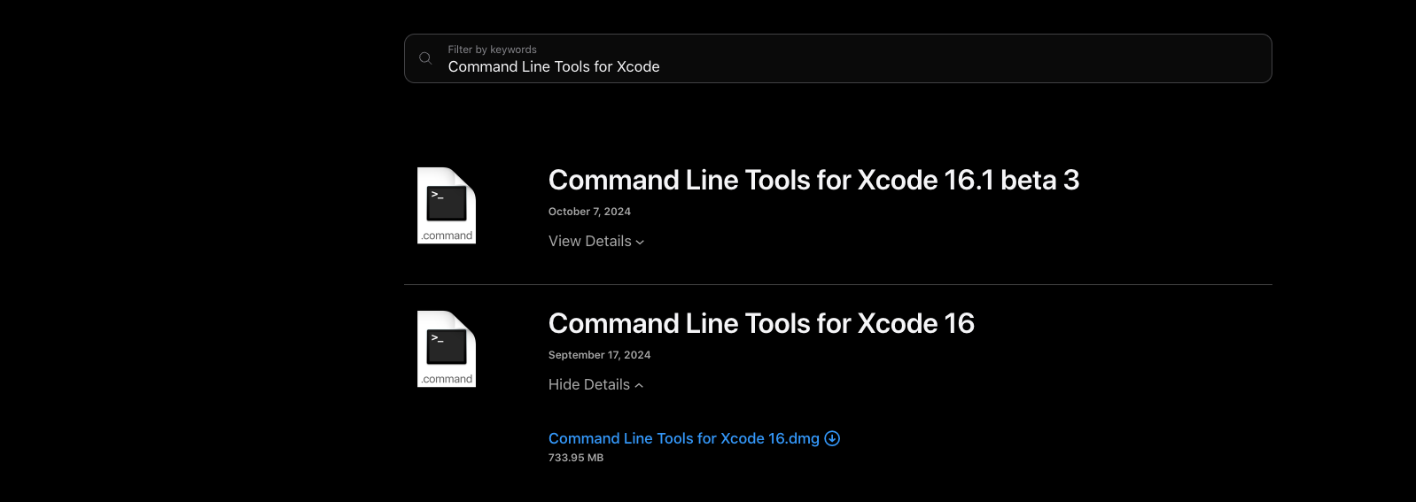Click the circled download arrow icon
The height and width of the screenshot is (502, 1416).
832,438
